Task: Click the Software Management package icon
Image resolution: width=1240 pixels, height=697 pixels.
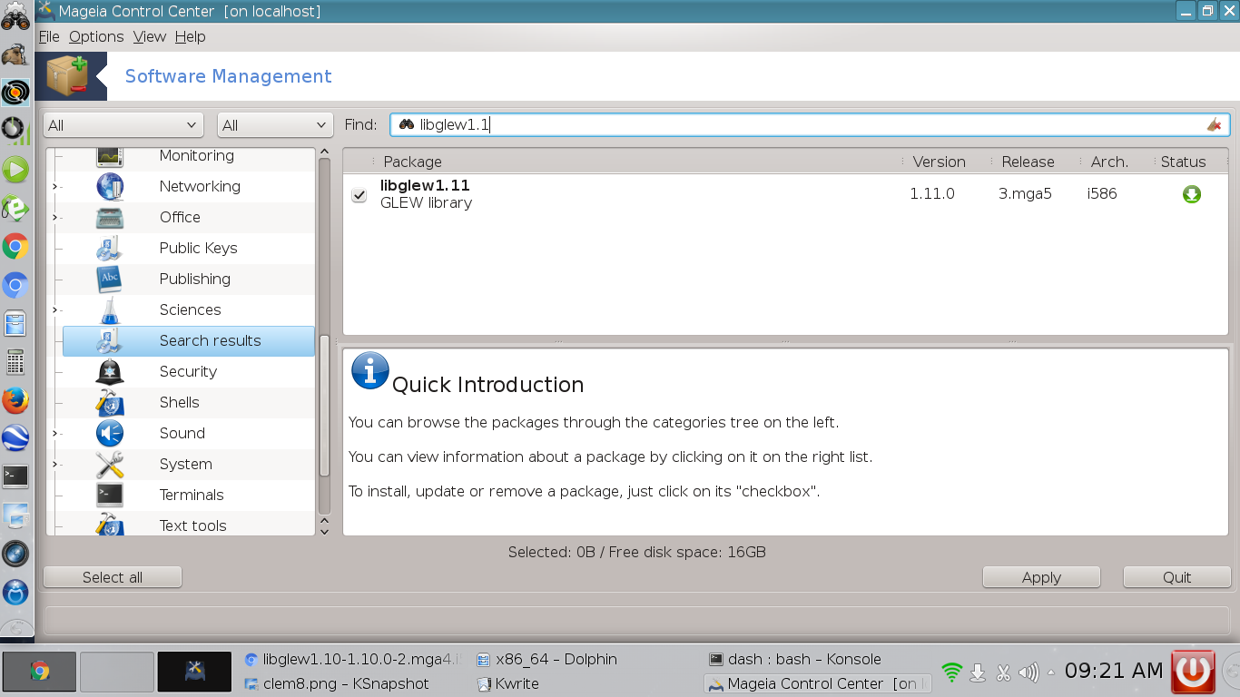Action: [x=68, y=74]
